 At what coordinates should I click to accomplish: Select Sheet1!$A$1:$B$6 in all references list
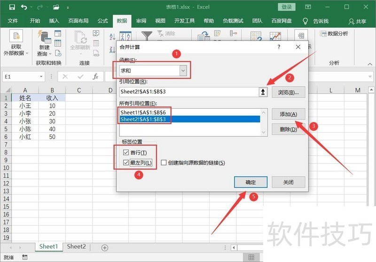tap(190, 112)
